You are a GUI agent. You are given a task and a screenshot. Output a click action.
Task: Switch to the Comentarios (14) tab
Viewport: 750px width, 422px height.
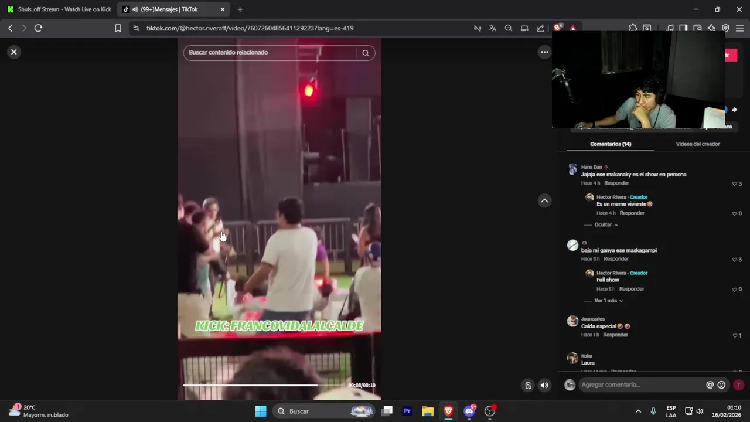coord(611,144)
